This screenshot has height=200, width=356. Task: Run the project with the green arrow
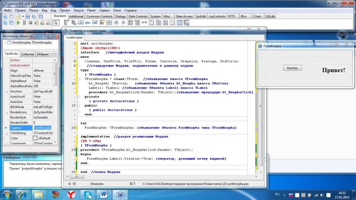(18, 23)
